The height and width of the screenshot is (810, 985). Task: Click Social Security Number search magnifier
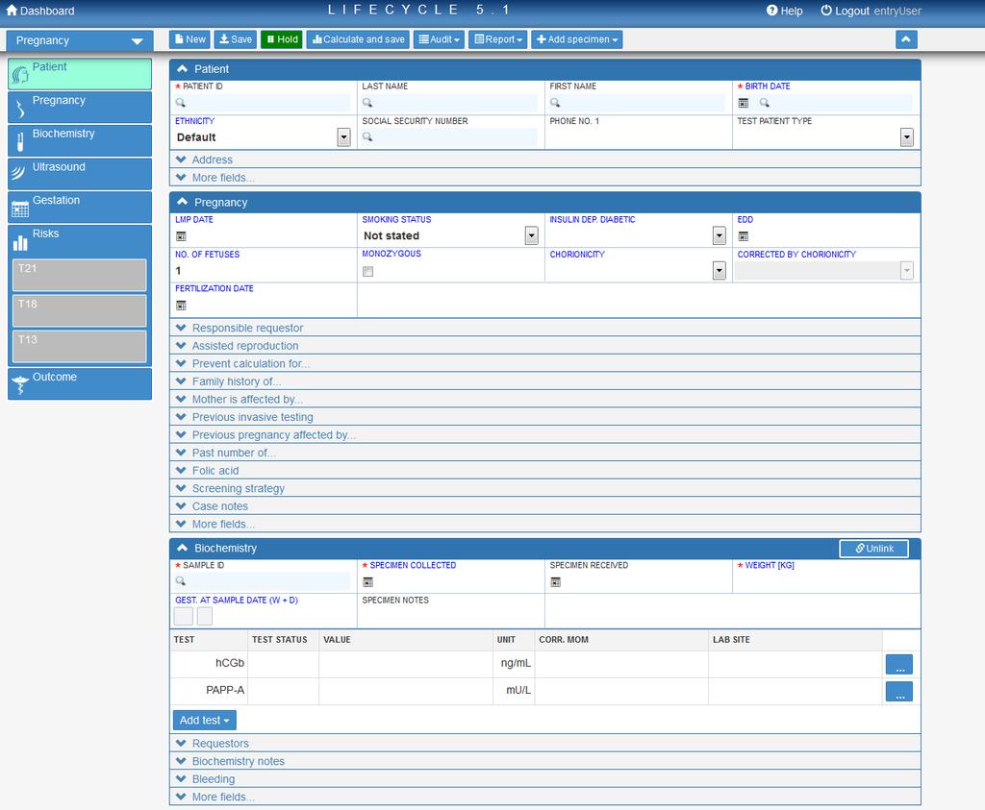pyautogui.click(x=367, y=136)
